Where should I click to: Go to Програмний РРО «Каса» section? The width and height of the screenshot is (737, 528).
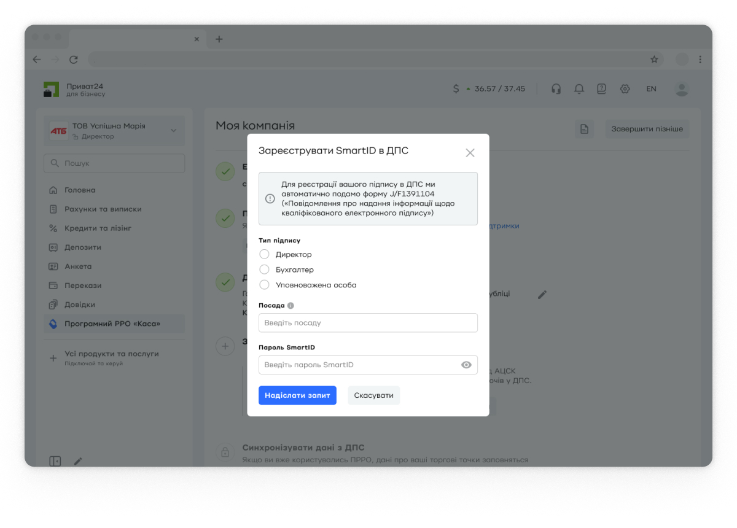(112, 324)
